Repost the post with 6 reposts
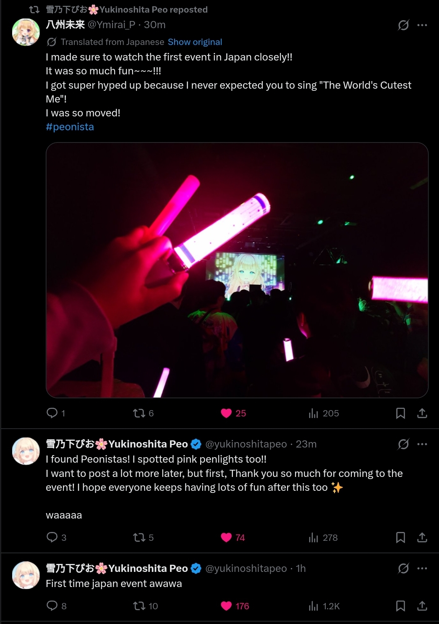Screen dimensions: 439x624 click(x=143, y=413)
